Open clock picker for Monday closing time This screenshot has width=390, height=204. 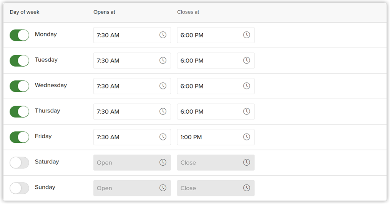pyautogui.click(x=246, y=35)
